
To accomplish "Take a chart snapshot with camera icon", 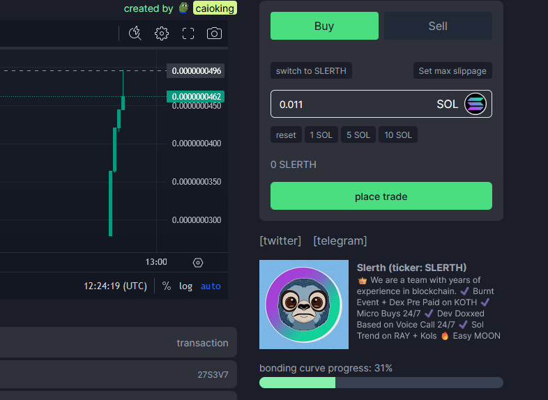I will pyautogui.click(x=214, y=33).
